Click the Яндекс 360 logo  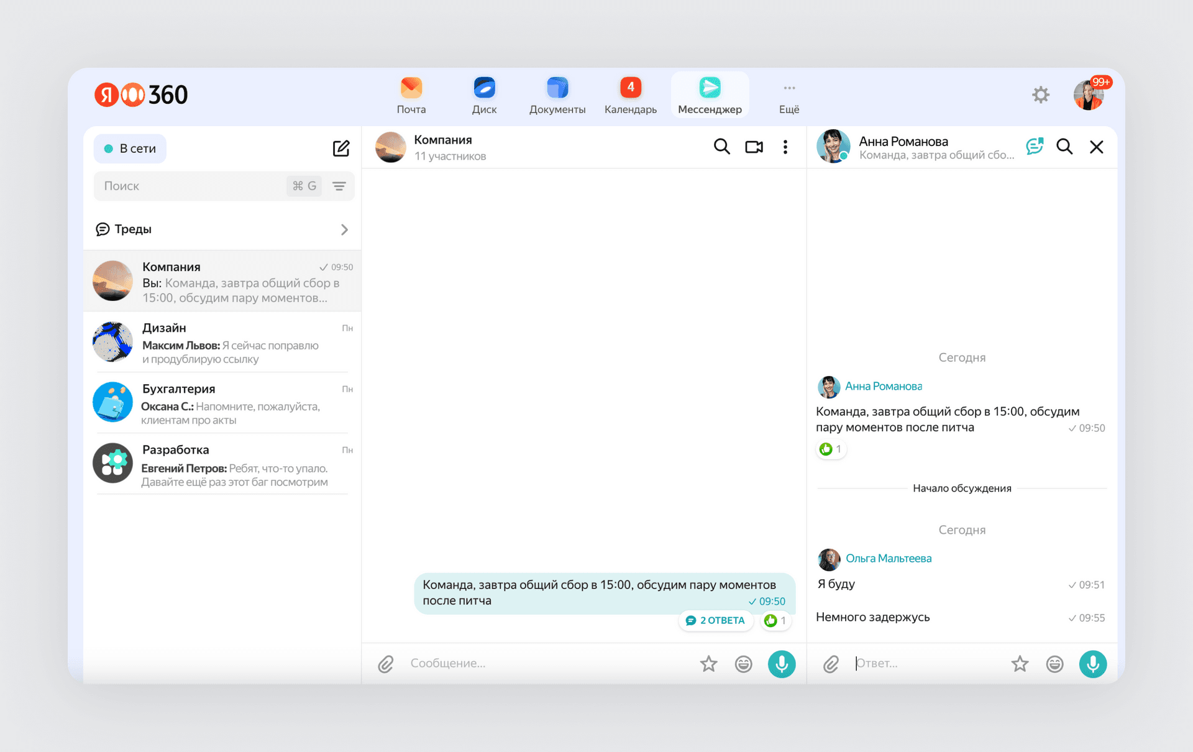(x=141, y=94)
